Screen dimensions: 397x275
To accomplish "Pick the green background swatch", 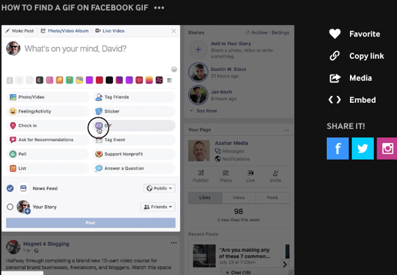I will click(69, 80).
